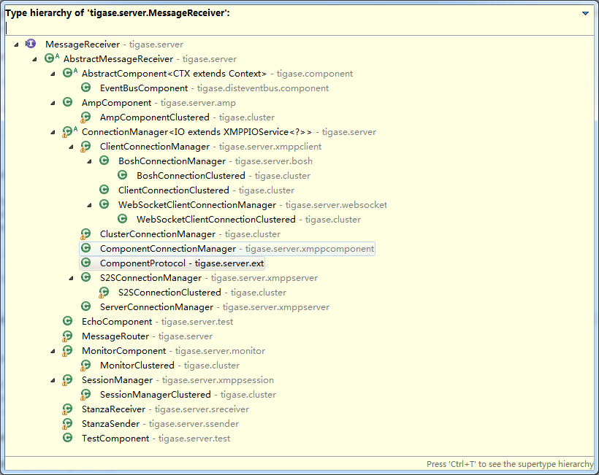This screenshot has width=599, height=475.
Task: Click the SessionManagerClustered class icon
Action: [85, 394]
